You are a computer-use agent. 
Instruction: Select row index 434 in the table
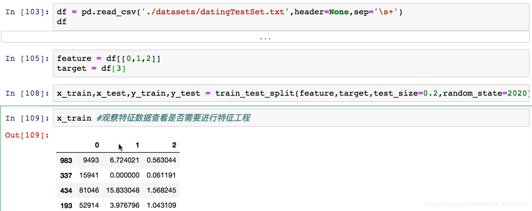pos(66,190)
